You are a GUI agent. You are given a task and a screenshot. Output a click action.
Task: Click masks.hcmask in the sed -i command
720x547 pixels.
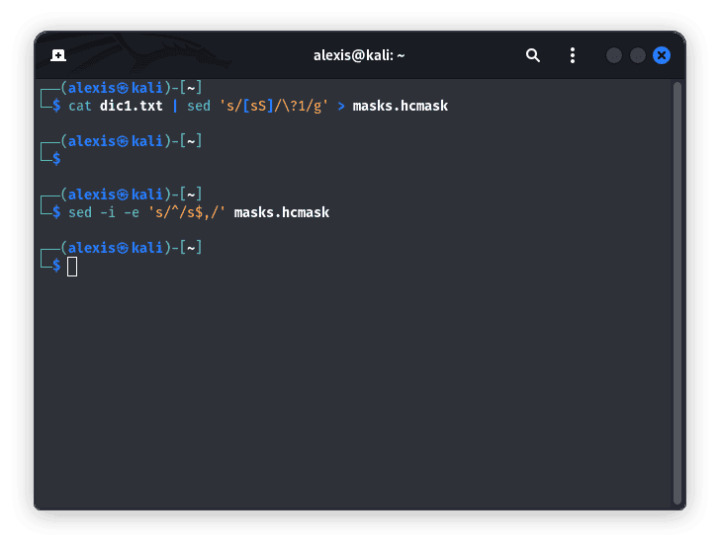point(282,212)
